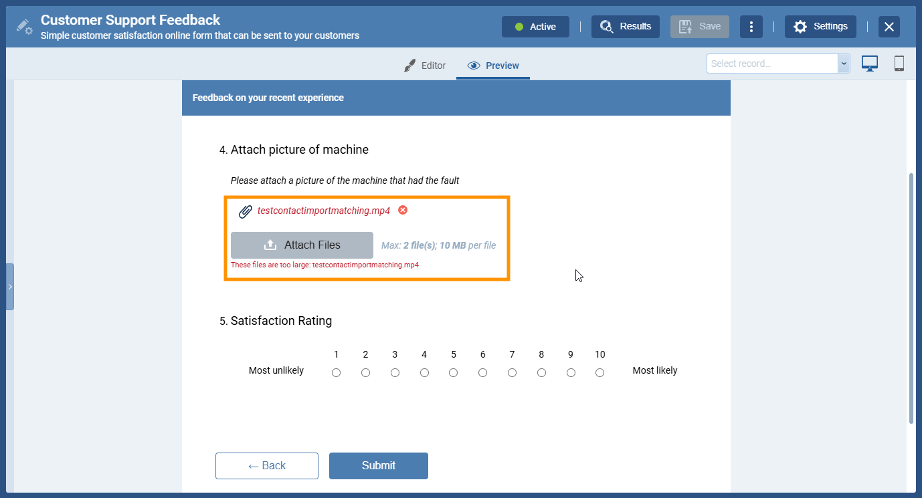The width and height of the screenshot is (922, 498).
Task: Click the vertical scrollbar on right
Action: [x=911, y=297]
